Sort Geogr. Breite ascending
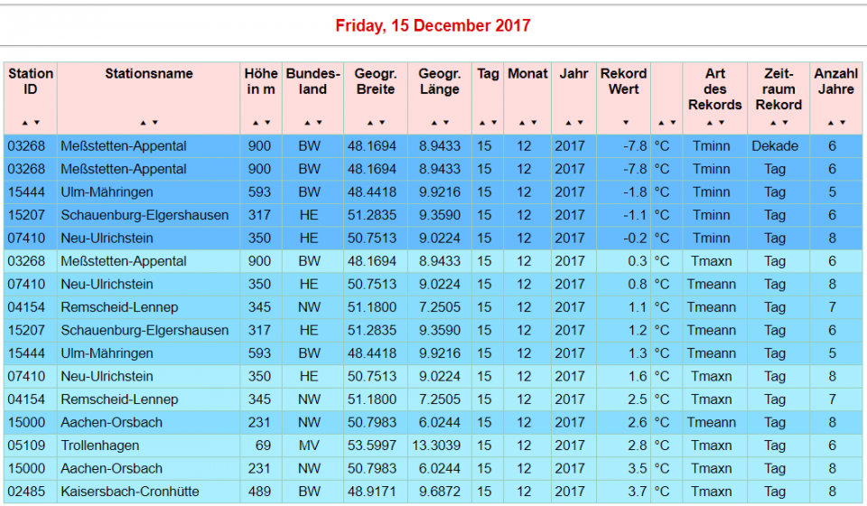 [369, 123]
